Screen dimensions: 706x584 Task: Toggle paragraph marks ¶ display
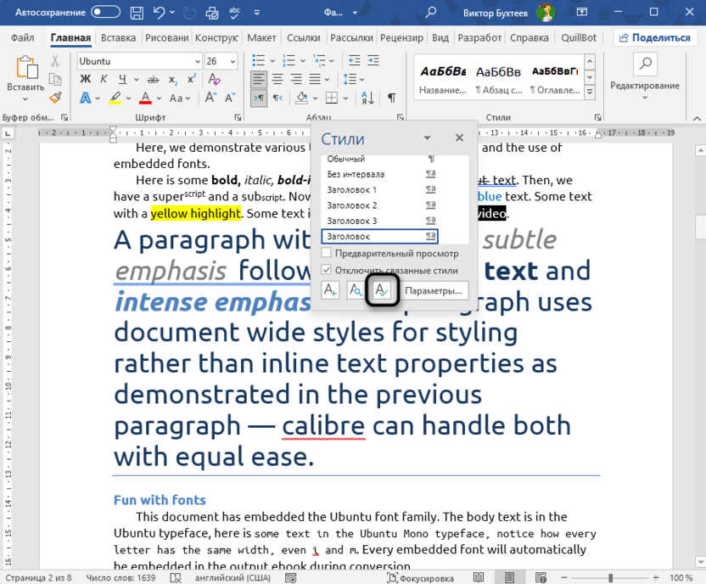(391, 98)
